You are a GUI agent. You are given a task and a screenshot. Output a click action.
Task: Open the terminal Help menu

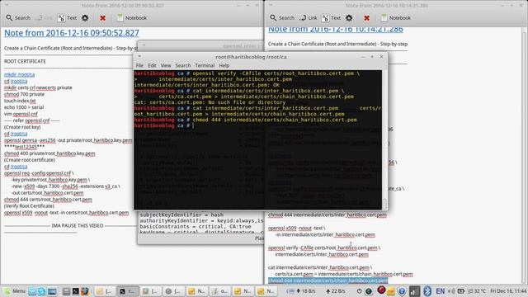point(224,65)
